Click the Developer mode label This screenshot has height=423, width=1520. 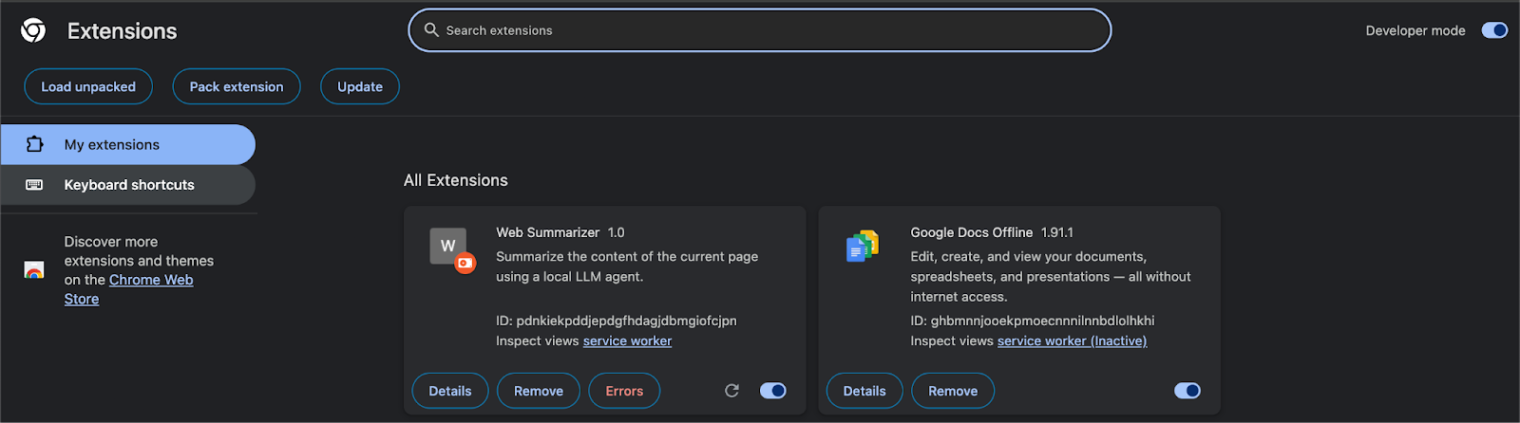coord(1415,30)
